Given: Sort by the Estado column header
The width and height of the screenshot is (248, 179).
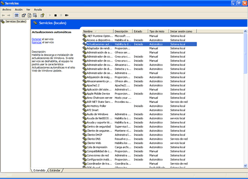Looking at the screenshot, I should 140,31.
